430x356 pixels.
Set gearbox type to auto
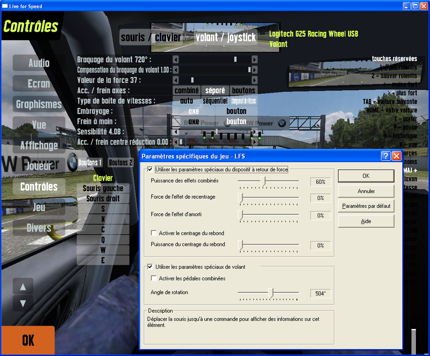pyautogui.click(x=186, y=101)
